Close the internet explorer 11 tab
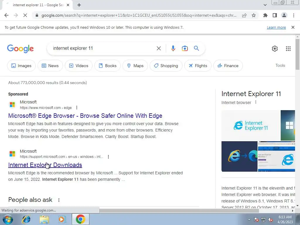This screenshot has width=300, height=225. click(x=68, y=5)
